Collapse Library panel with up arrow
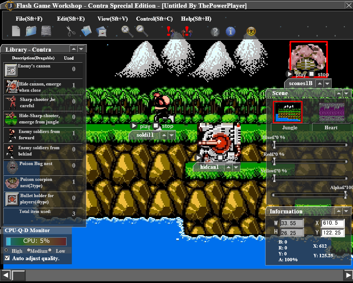 pos(74,49)
